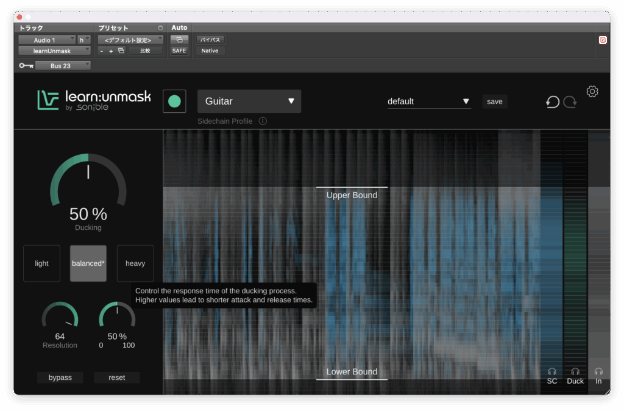This screenshot has height=411, width=624.
Task: Enable the light ducking mode
Action: coord(42,263)
